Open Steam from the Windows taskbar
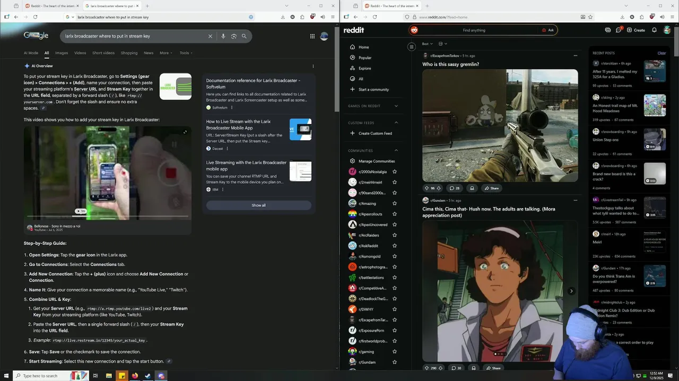679x381 pixels. click(148, 376)
